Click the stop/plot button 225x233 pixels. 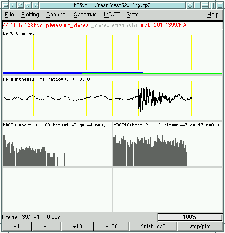click(200, 226)
